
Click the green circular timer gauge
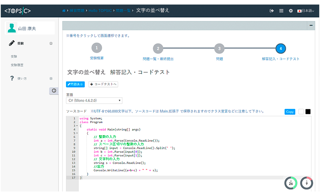pos(291,183)
